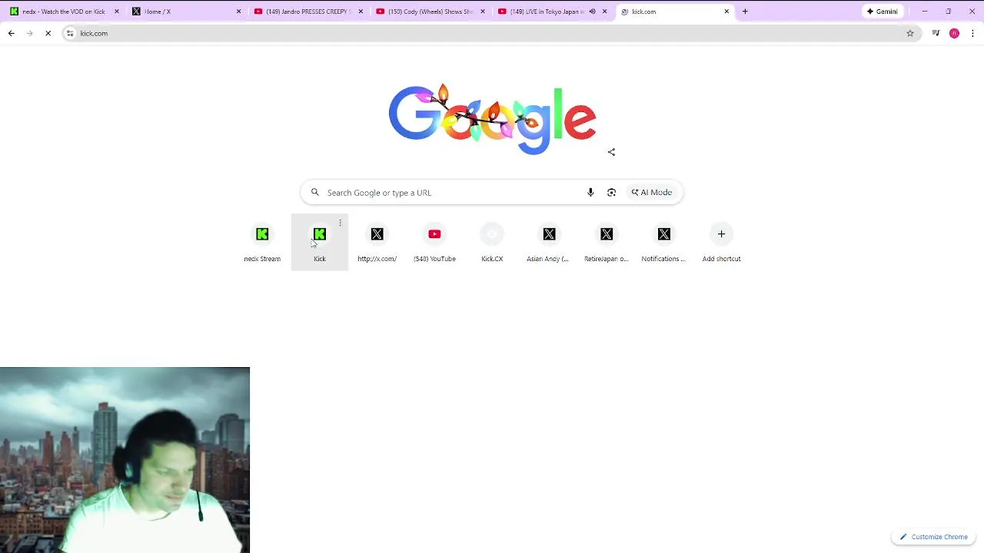
Task: Close the Home / X tab
Action: pos(239,12)
